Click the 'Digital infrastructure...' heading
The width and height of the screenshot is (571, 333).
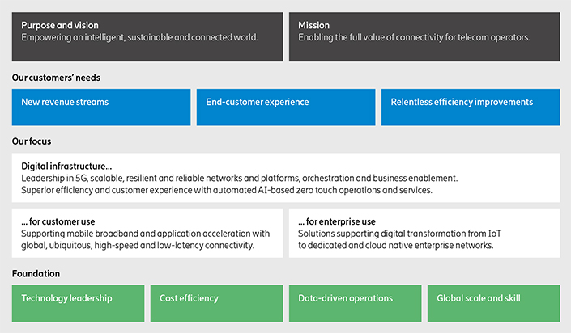tap(66, 166)
